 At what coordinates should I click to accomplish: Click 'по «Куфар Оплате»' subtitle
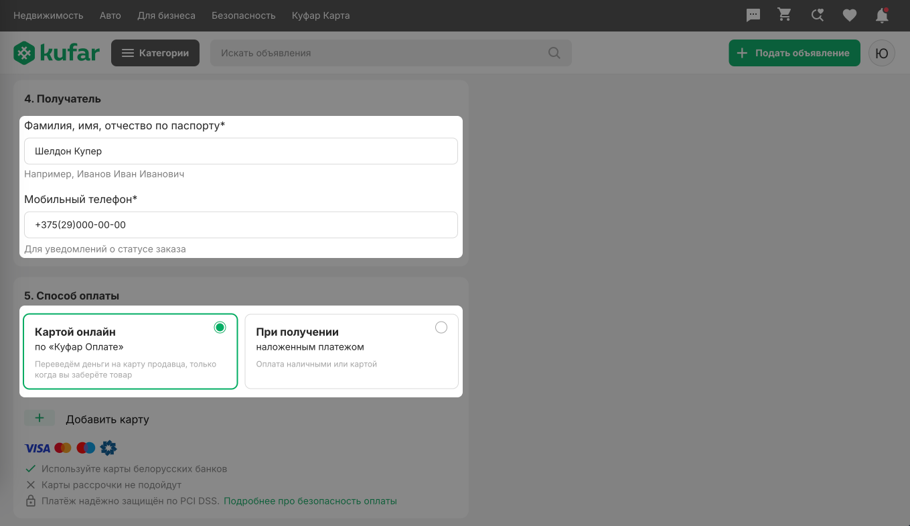coord(79,347)
